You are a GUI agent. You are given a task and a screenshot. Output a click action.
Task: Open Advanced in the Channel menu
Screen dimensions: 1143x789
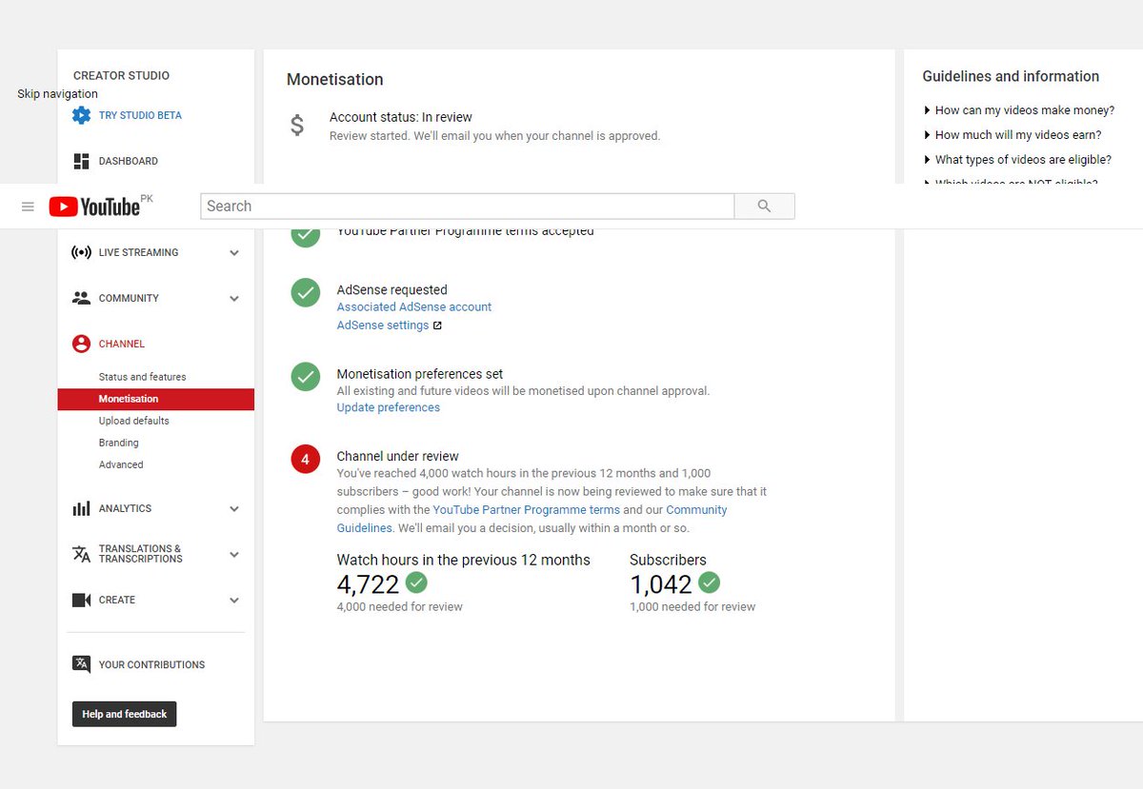pos(121,464)
